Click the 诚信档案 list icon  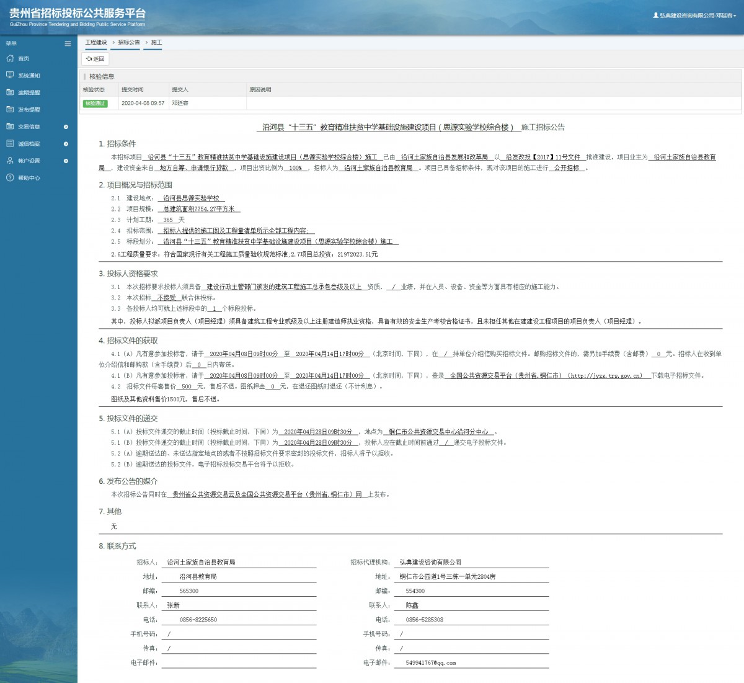click(x=10, y=143)
